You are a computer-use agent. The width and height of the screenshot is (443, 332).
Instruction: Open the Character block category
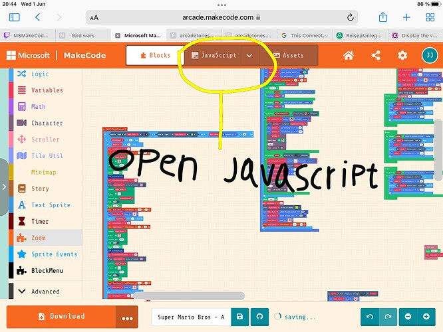(x=45, y=123)
